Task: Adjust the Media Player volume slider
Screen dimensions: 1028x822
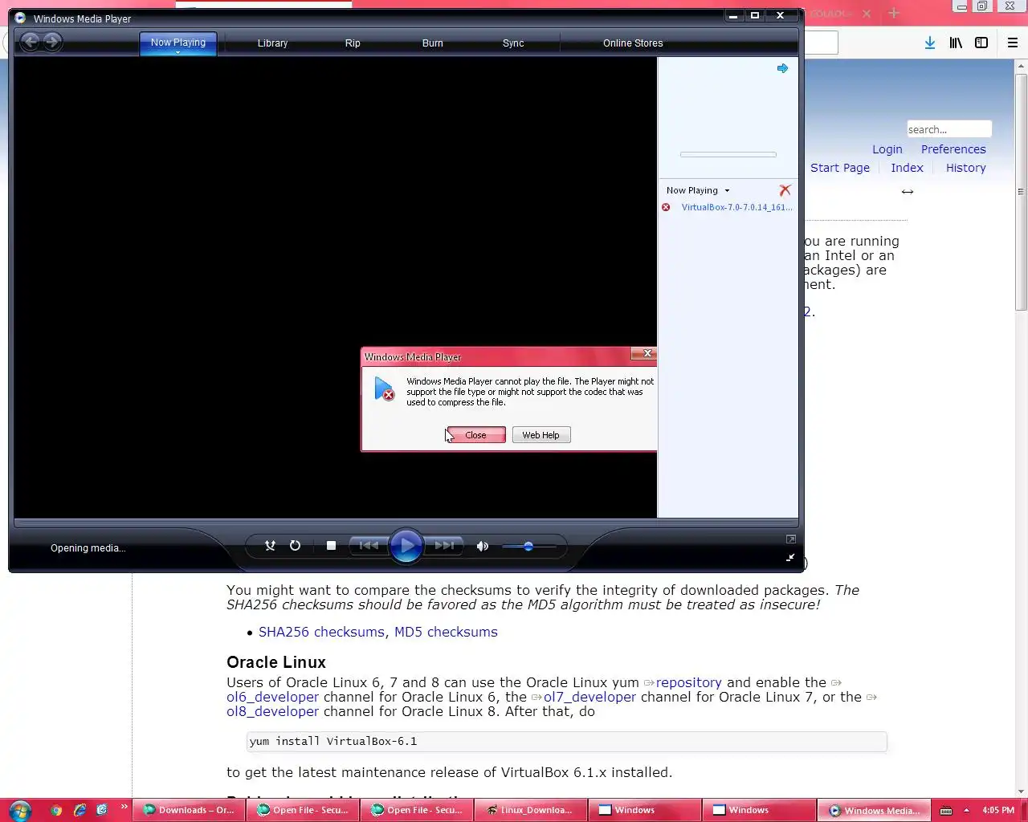Action: 528,546
